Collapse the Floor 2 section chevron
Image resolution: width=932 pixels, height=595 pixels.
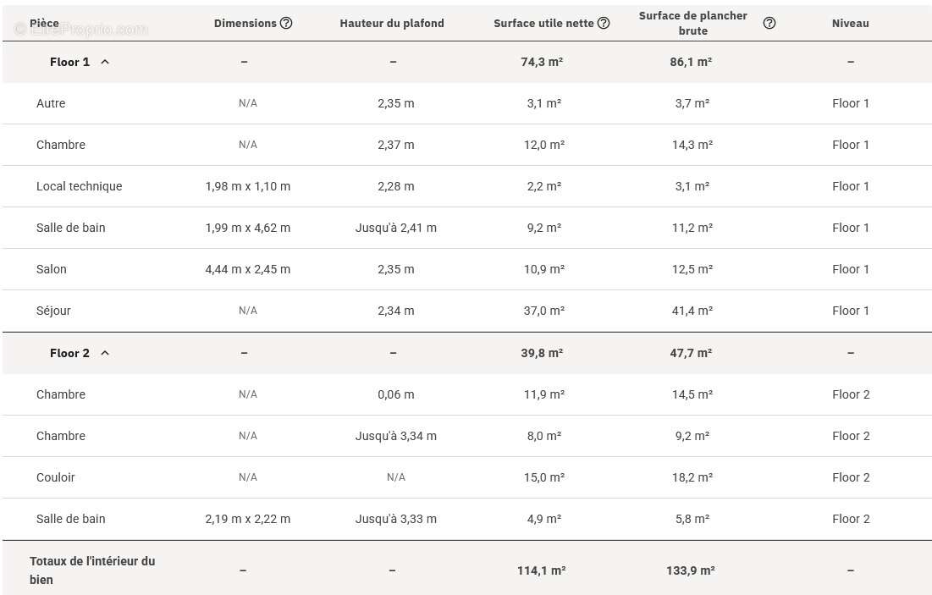click(x=105, y=353)
